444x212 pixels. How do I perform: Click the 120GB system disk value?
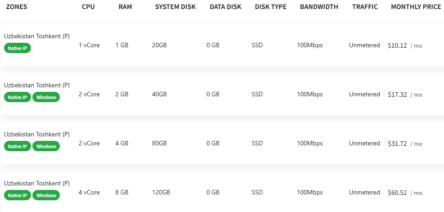click(161, 193)
